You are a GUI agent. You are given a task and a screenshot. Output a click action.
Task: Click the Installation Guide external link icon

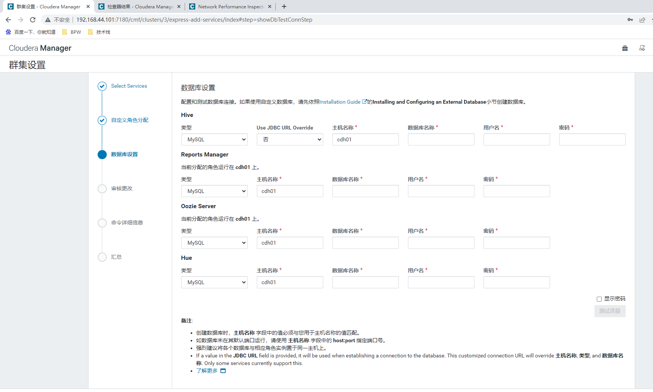364,101
